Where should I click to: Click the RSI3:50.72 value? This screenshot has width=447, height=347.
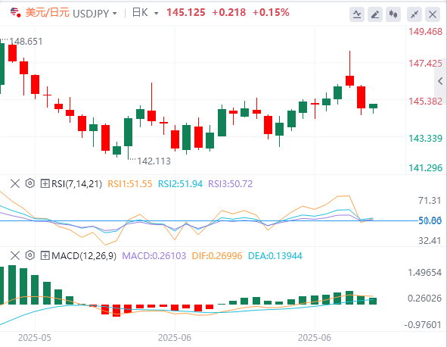pyautogui.click(x=231, y=184)
